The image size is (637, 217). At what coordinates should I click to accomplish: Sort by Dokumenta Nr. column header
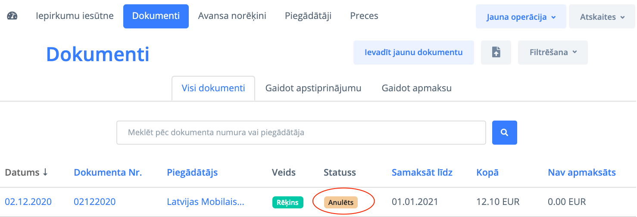pos(108,173)
